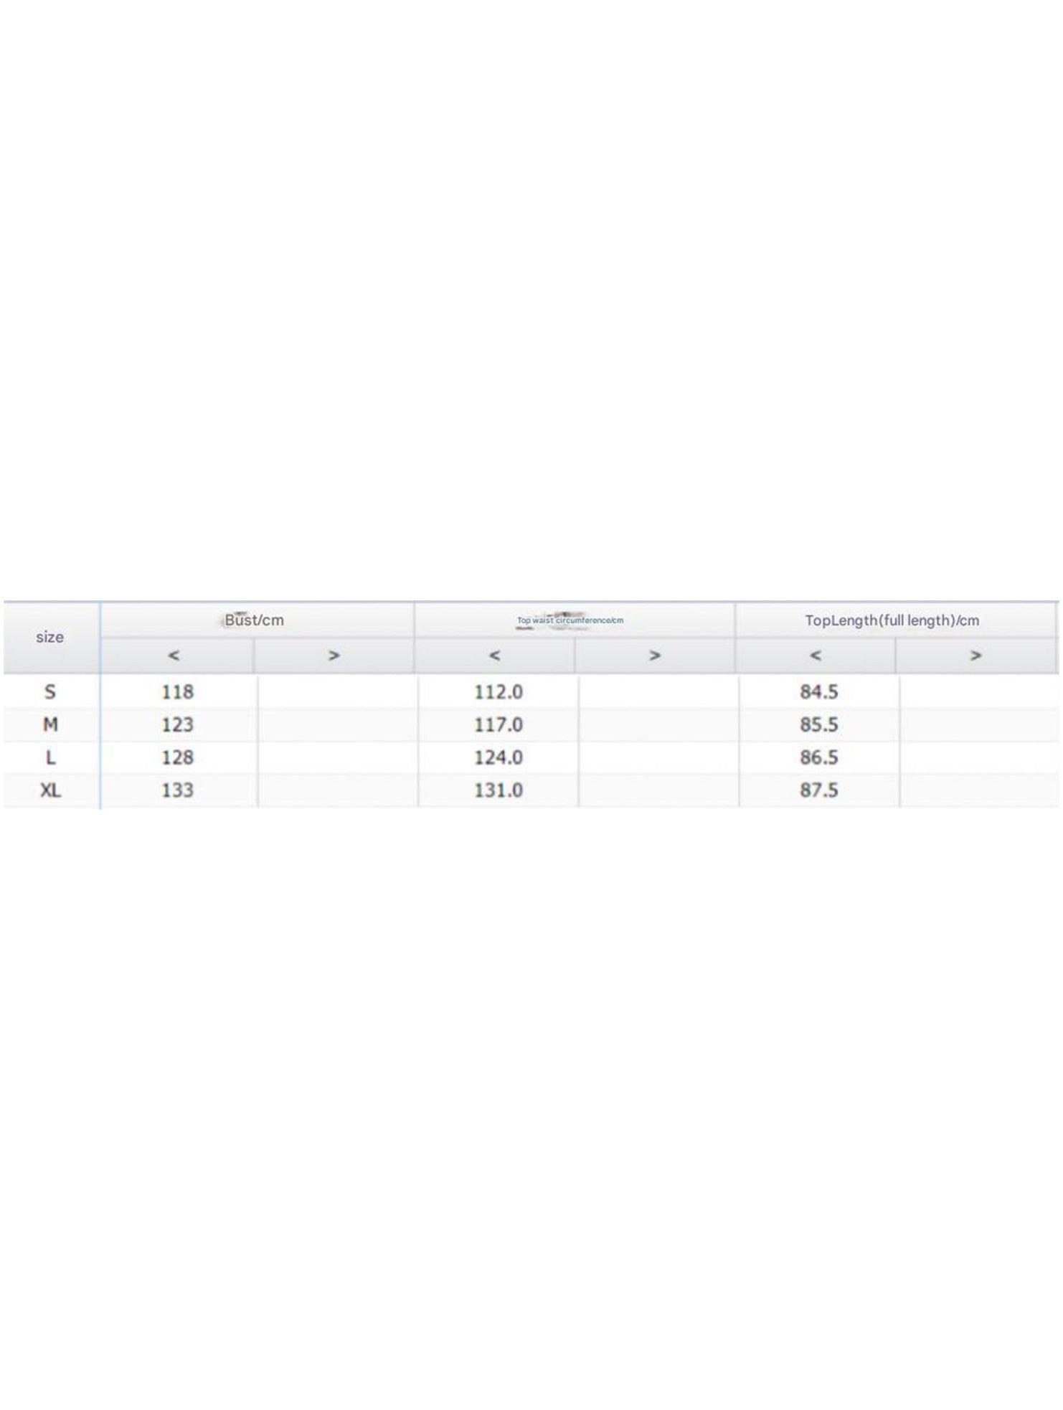Click the greater-than arrow under Top waist circumference
This screenshot has height=1410, width=1063.
click(x=654, y=656)
